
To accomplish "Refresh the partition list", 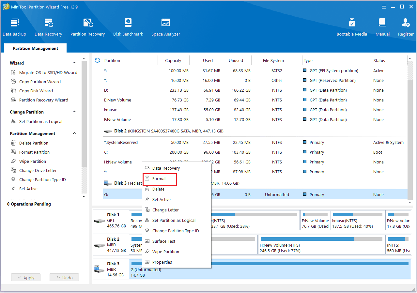I will point(97,60).
